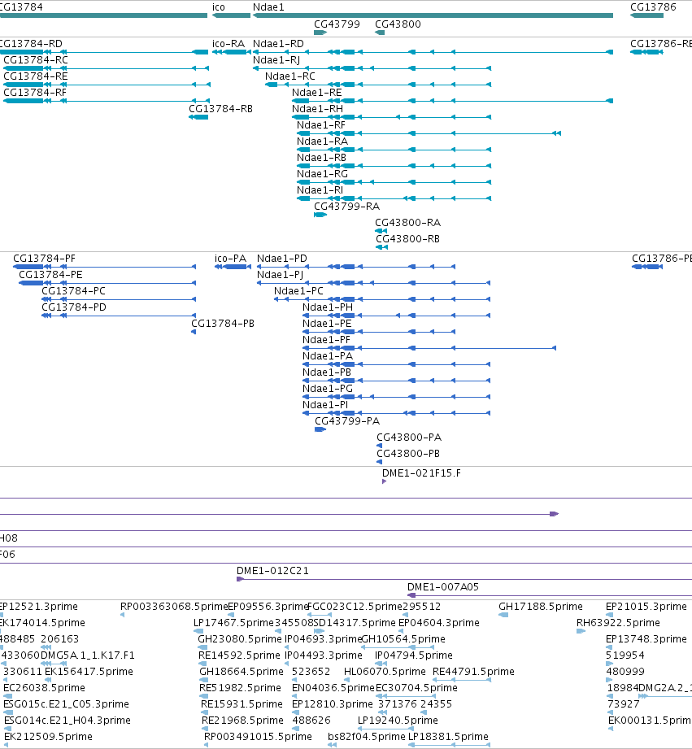Select the DME1-007A05 clone label
This screenshot has width=692, height=749.
point(443,586)
